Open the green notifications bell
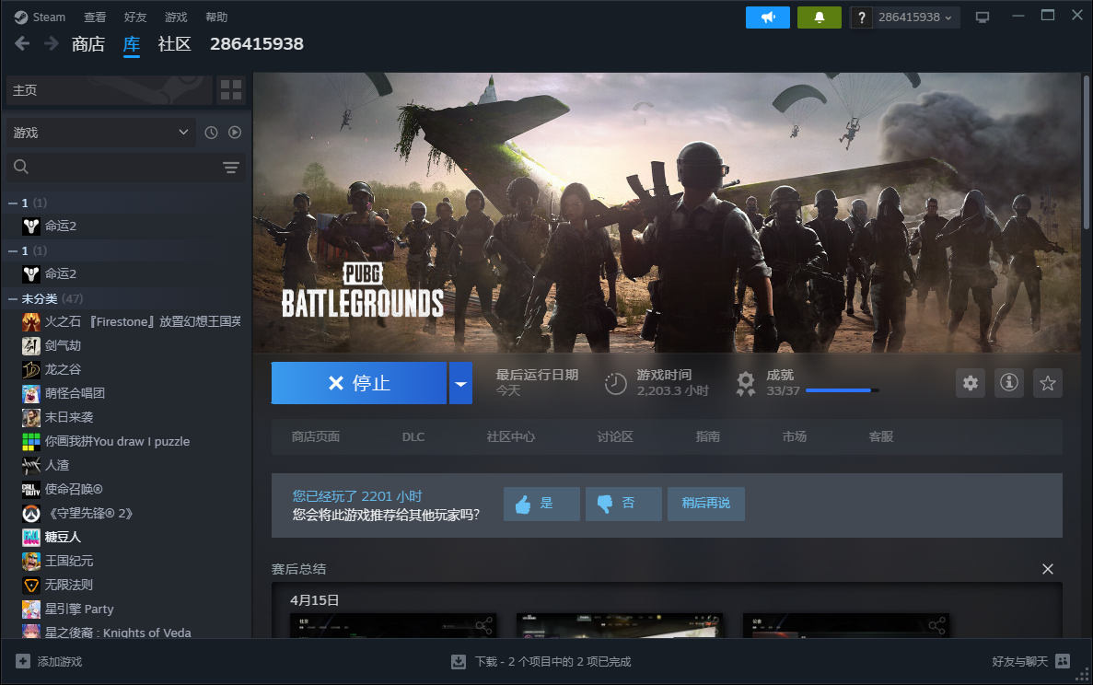The height and width of the screenshot is (685, 1093). pyautogui.click(x=819, y=17)
